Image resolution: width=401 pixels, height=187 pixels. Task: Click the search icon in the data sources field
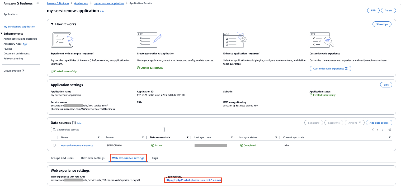point(54,130)
